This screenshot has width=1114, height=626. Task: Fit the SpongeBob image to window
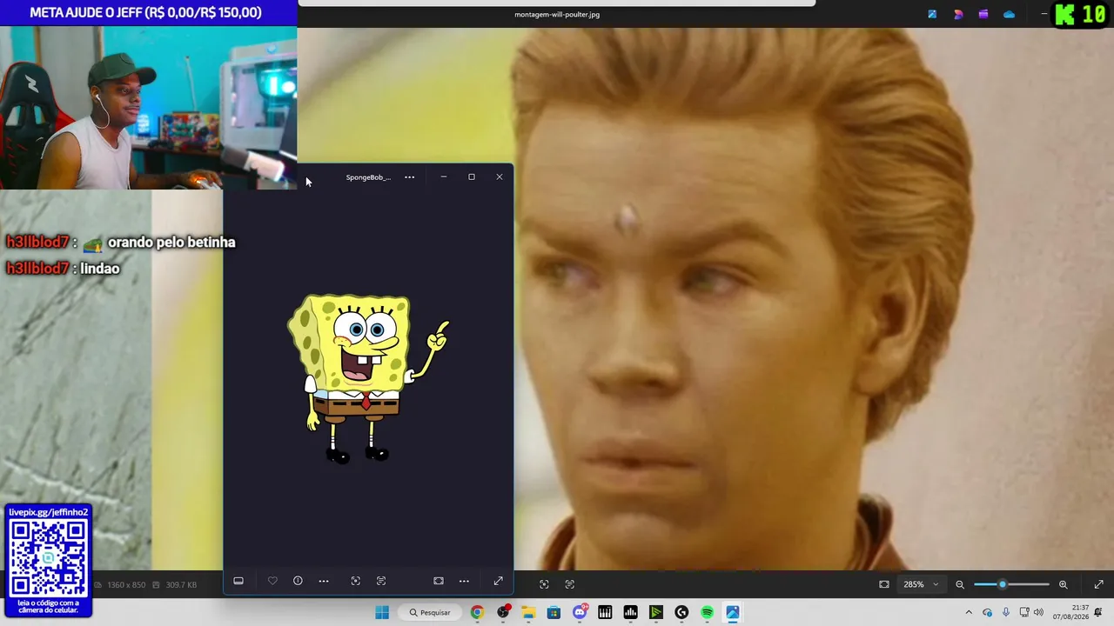pos(439,581)
